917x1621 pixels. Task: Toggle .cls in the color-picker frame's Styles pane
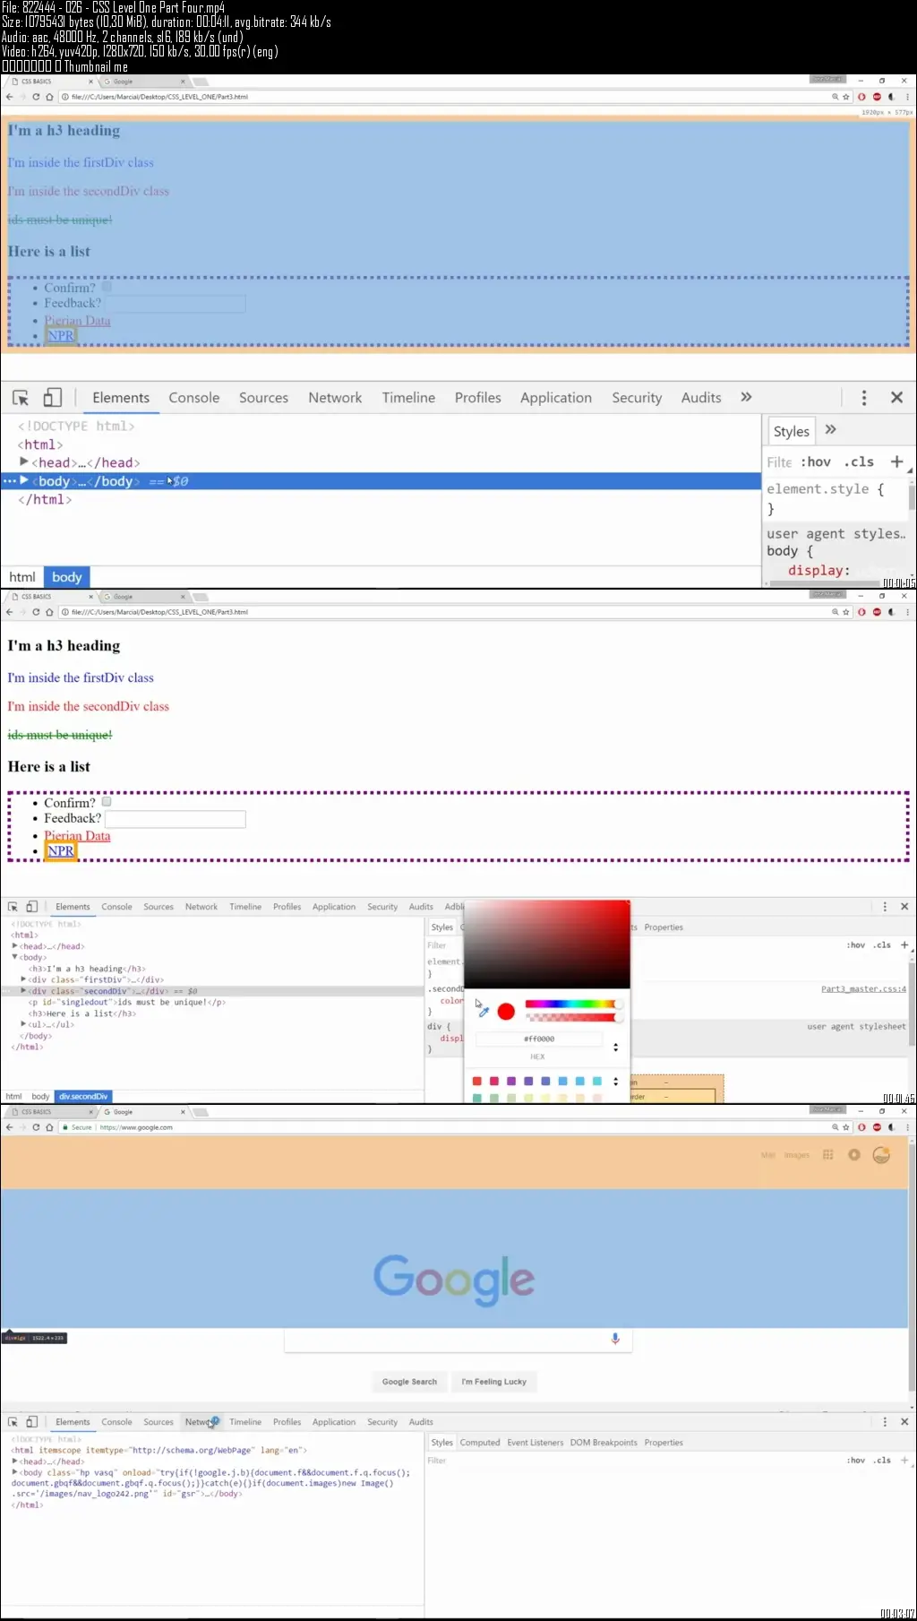point(883,945)
